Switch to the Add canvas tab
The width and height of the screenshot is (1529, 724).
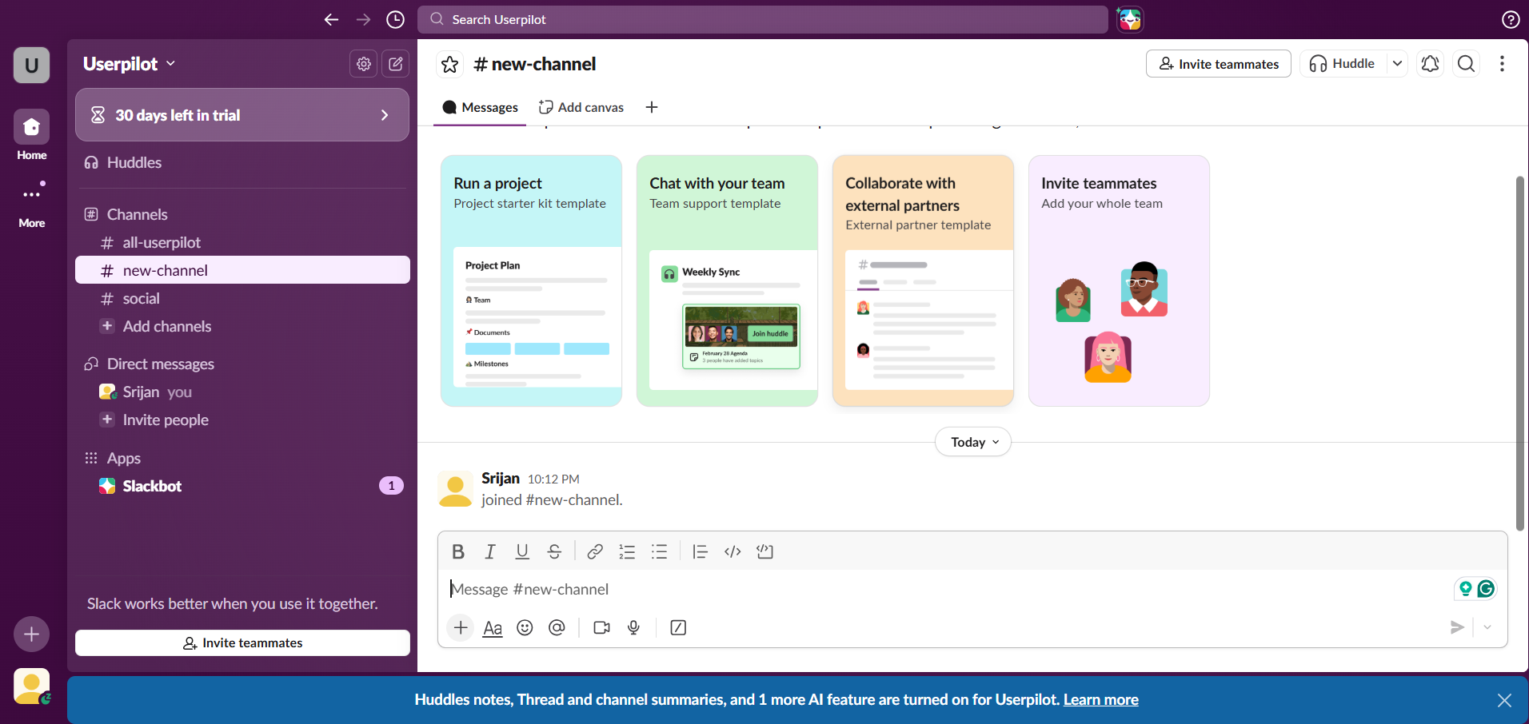(581, 106)
